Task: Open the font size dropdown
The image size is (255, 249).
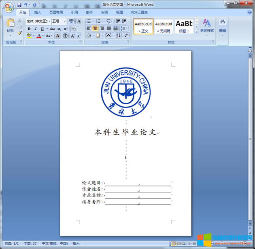Action: (65, 21)
